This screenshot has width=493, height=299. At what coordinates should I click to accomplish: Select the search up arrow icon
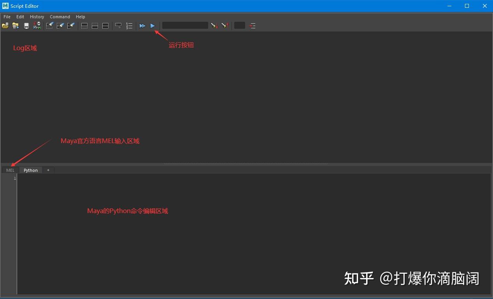[x=225, y=25]
